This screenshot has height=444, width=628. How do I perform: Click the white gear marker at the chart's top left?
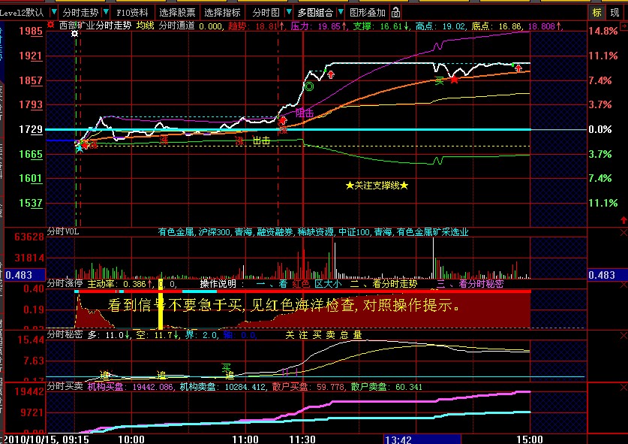click(75, 34)
